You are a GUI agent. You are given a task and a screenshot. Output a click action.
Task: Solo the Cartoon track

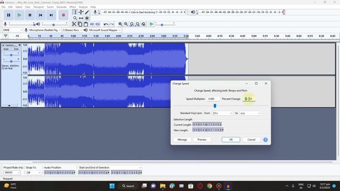coord(16,49)
